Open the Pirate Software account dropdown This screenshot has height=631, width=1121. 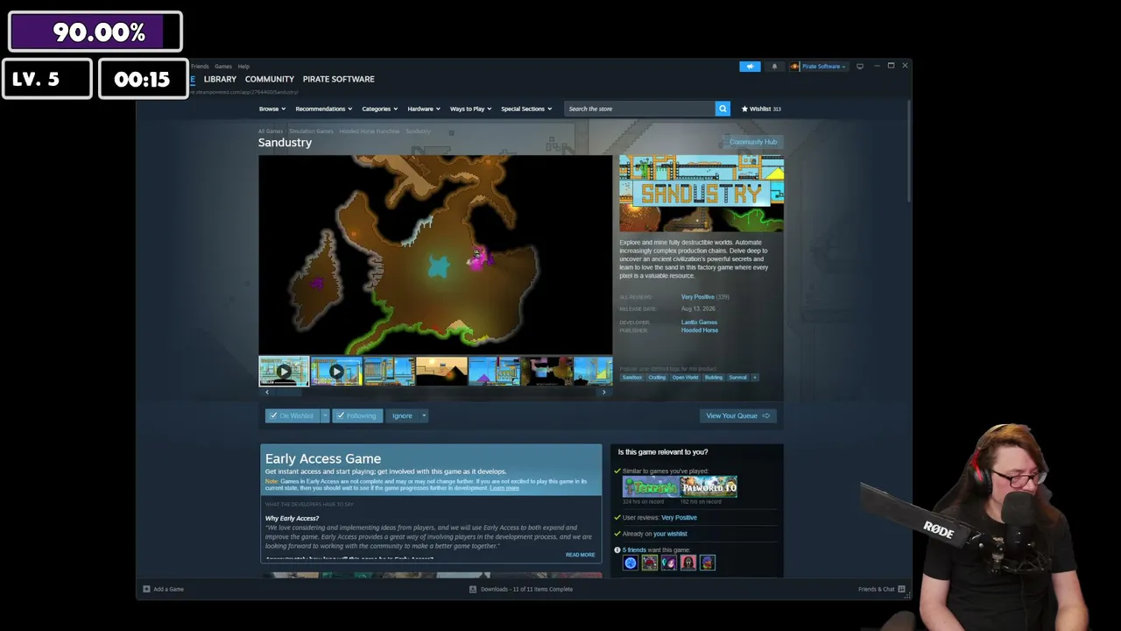pos(824,67)
